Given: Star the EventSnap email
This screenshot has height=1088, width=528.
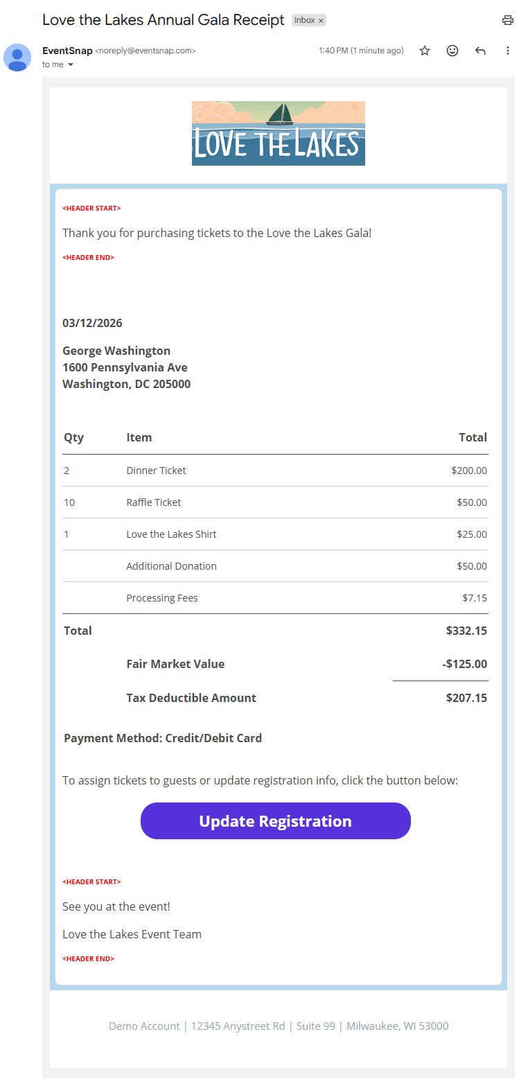Looking at the screenshot, I should coord(425,51).
